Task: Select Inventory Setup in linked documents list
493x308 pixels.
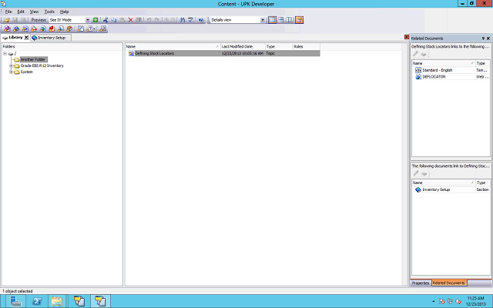Action: [x=436, y=190]
